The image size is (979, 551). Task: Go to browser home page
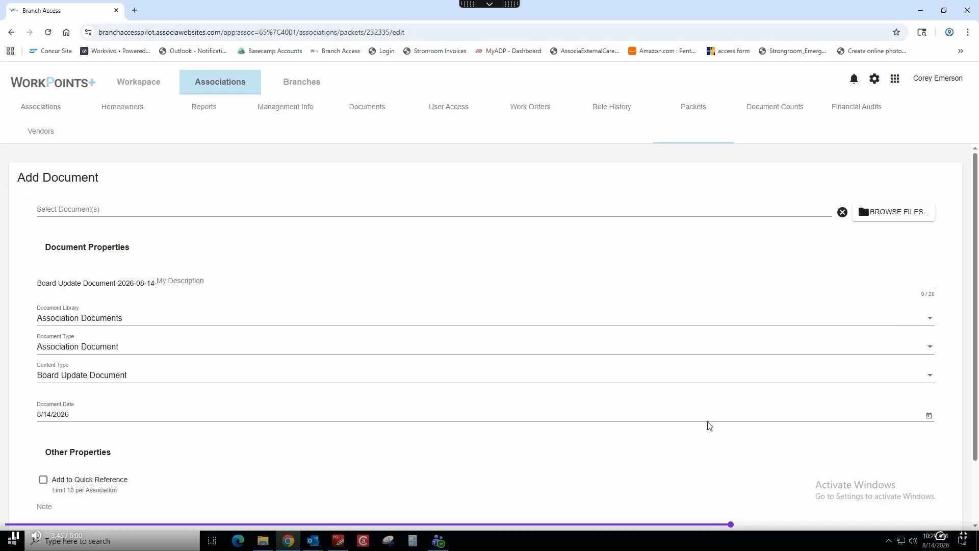(66, 32)
